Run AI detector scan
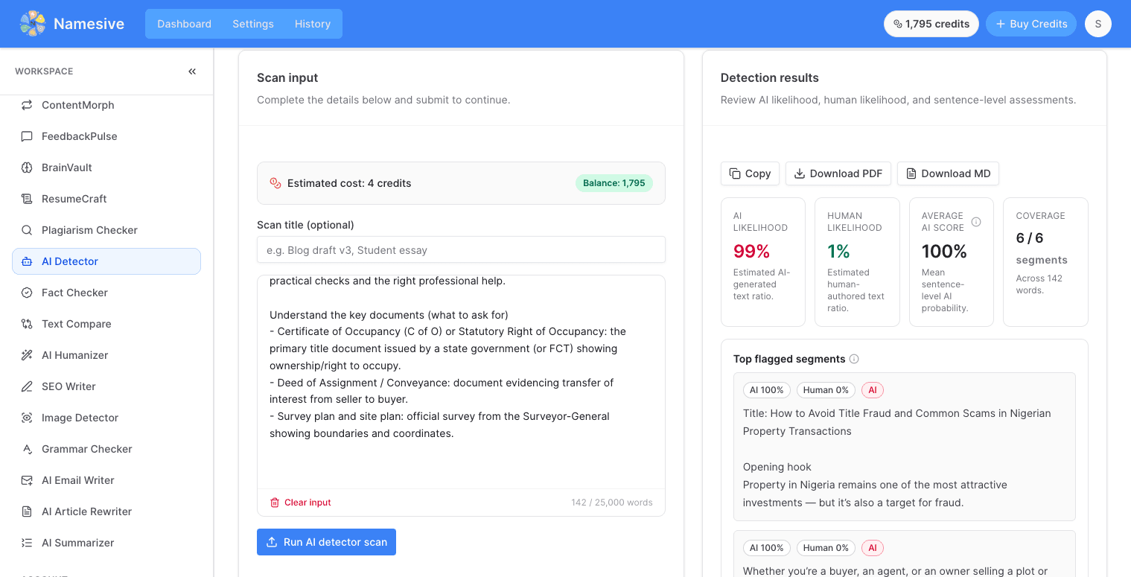This screenshot has height=577, width=1131. point(326,542)
